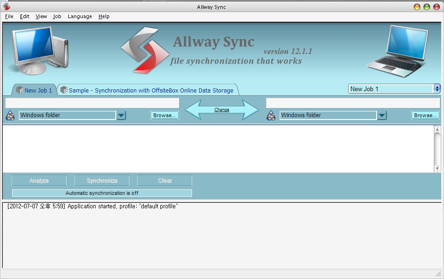Click the Change sync direction link
Image resolution: width=444 pixels, height=279 pixels.
click(222, 110)
